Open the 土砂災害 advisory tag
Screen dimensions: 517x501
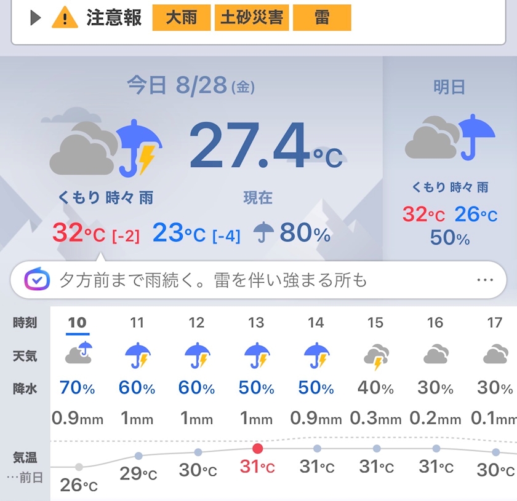252,17
